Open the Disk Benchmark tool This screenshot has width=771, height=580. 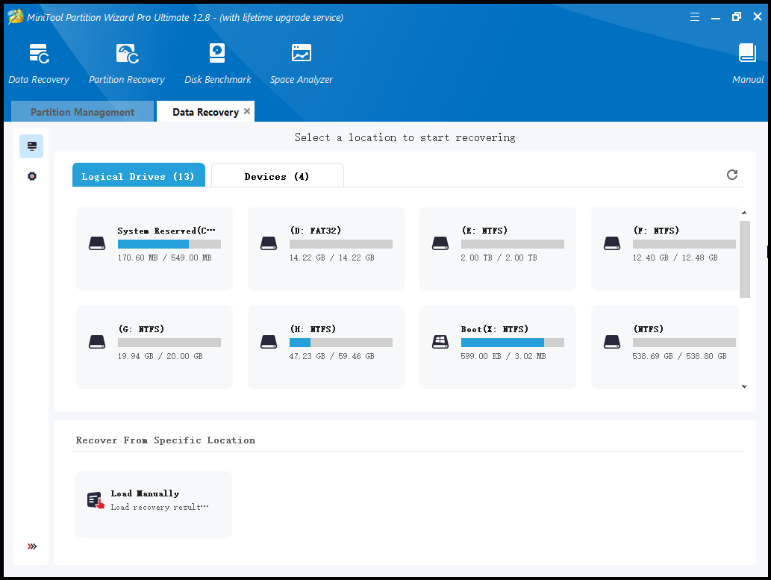coord(217,53)
